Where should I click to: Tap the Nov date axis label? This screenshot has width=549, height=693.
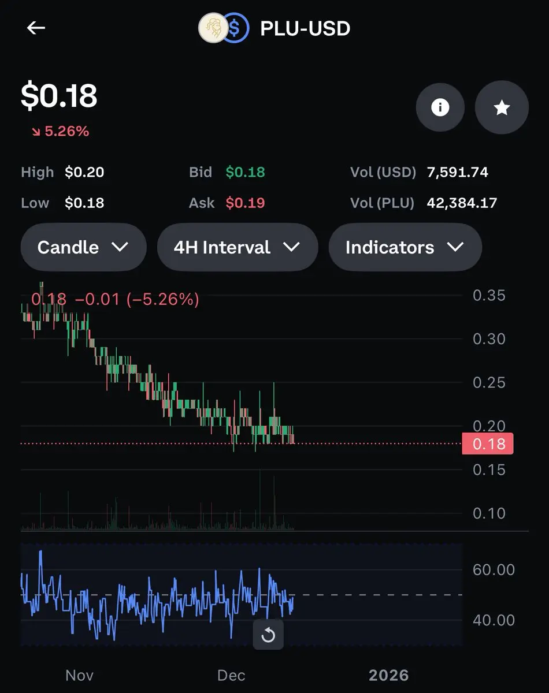coord(80,675)
